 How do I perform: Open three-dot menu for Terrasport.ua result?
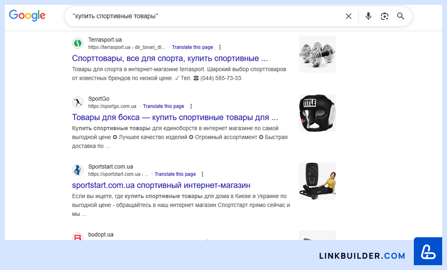219,47
